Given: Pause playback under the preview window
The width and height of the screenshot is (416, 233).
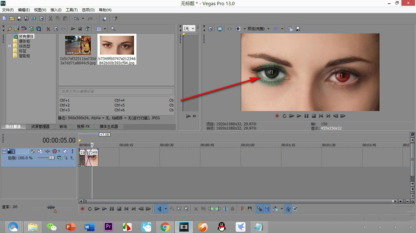Looking at the screenshot, I should (x=306, y=116).
